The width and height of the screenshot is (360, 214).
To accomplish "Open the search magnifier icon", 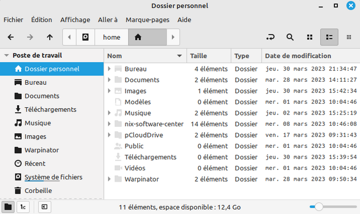I will (x=290, y=37).
